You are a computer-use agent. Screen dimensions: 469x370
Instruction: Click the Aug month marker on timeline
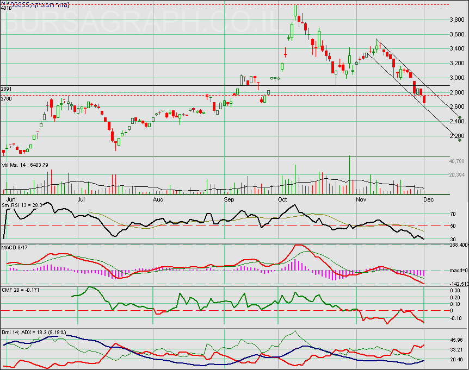click(x=158, y=199)
